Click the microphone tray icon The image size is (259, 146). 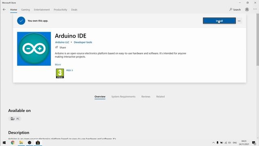pos(217,143)
